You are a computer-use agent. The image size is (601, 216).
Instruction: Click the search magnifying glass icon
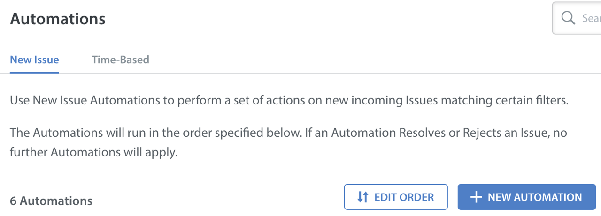(x=568, y=18)
